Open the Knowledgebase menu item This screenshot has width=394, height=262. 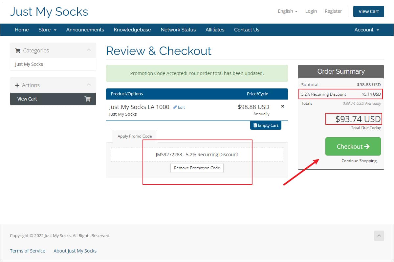[x=132, y=30]
